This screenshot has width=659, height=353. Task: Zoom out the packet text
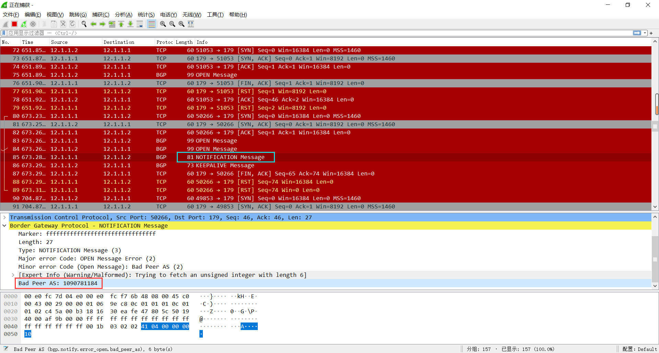pos(172,24)
